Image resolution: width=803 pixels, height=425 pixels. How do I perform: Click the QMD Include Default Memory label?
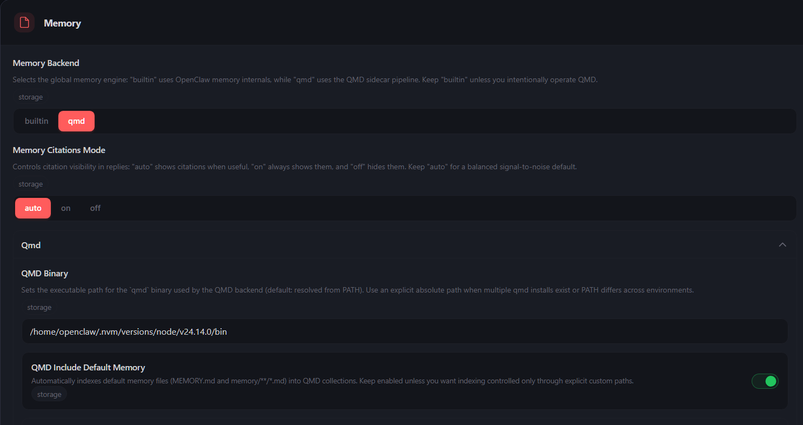(x=88, y=368)
